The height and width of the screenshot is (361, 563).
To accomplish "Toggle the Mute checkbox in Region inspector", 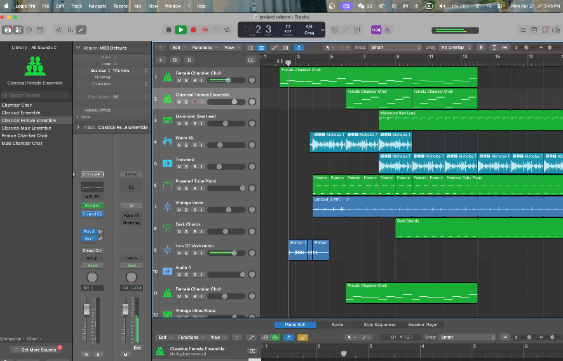I will (115, 57).
